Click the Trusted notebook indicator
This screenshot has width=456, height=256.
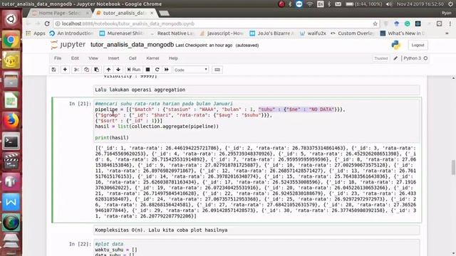381,58
